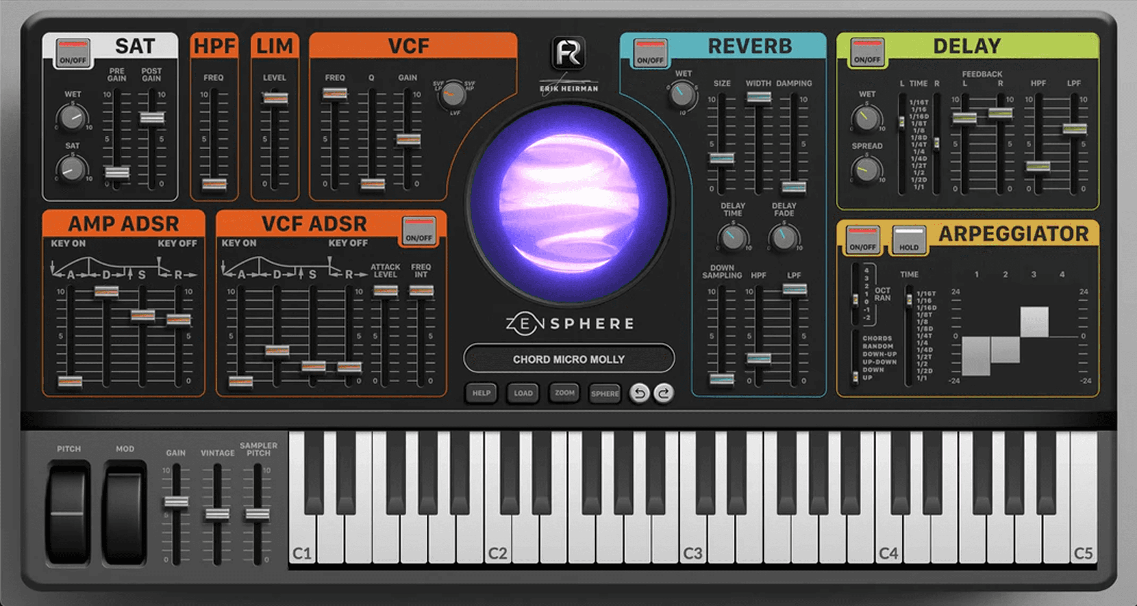The width and height of the screenshot is (1137, 606).
Task: Click the glowing purple sphere
Action: (x=569, y=204)
